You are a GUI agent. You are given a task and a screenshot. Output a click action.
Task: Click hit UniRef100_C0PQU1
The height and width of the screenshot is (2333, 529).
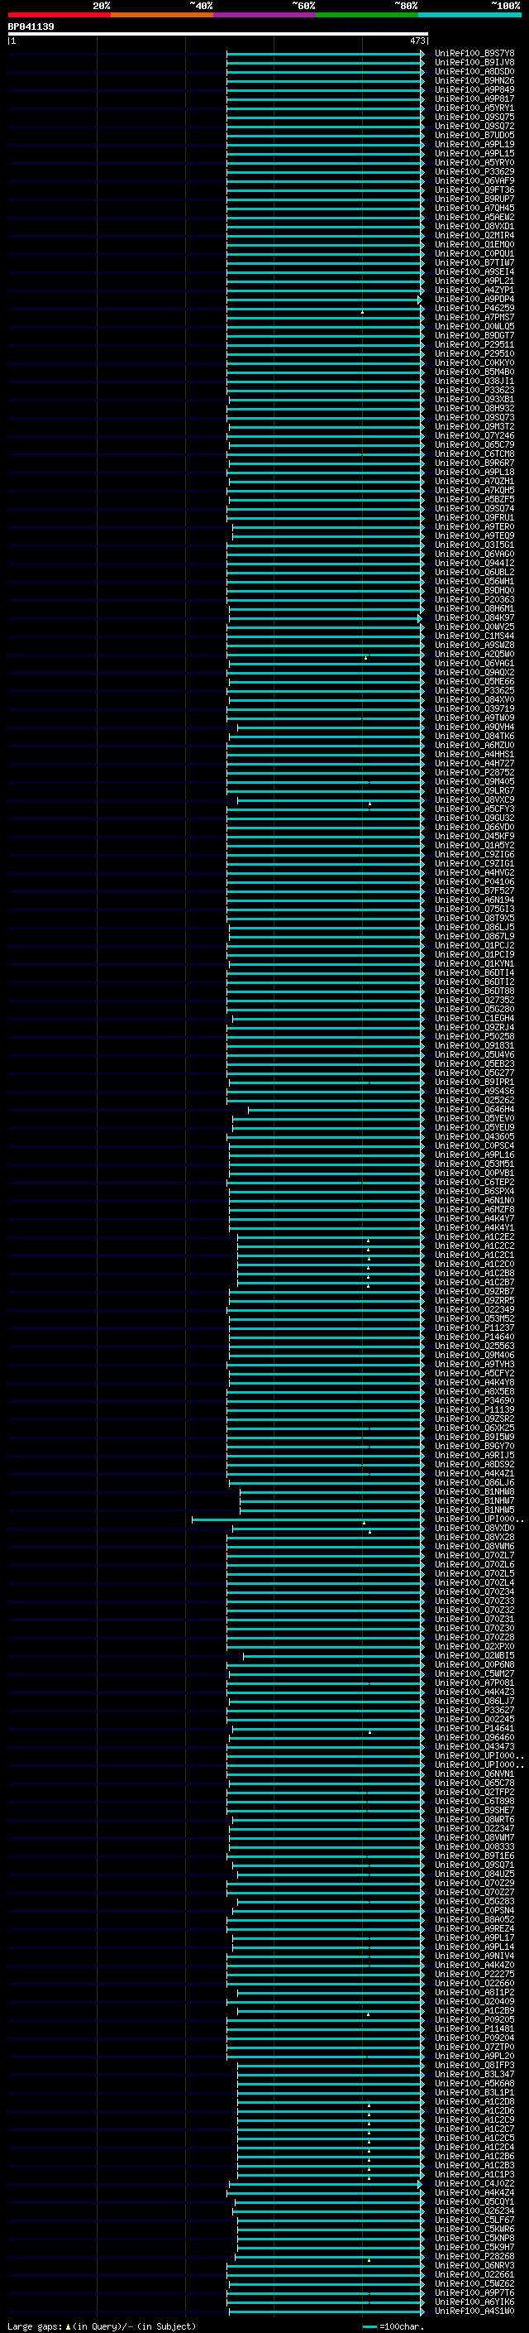coord(474,253)
